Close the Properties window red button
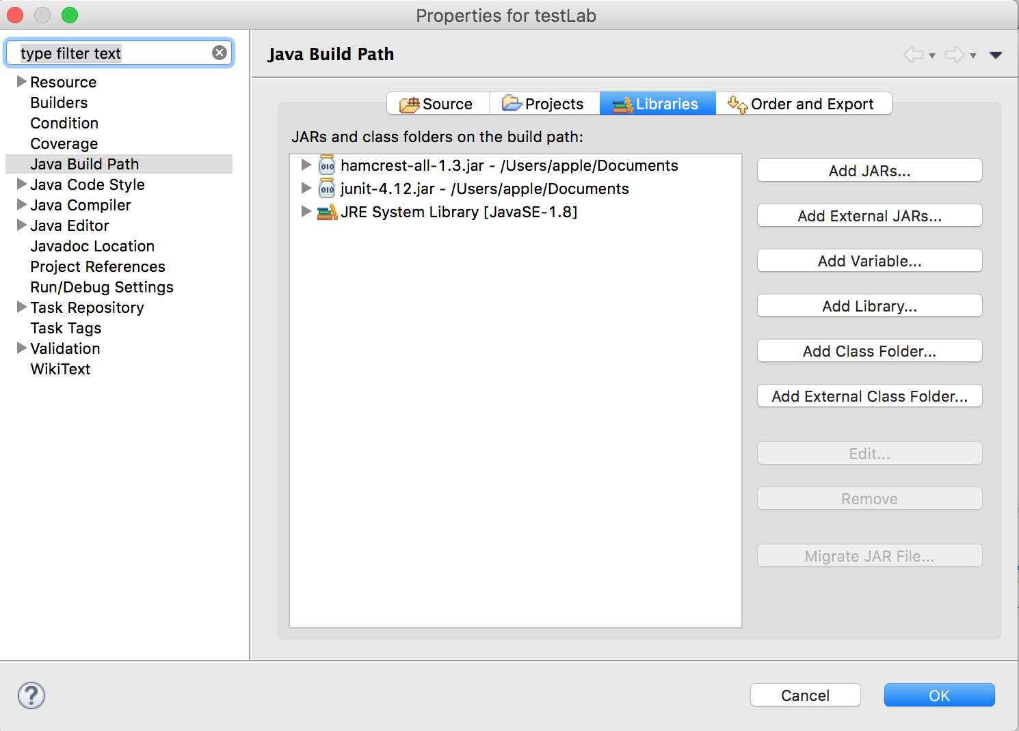 15,15
